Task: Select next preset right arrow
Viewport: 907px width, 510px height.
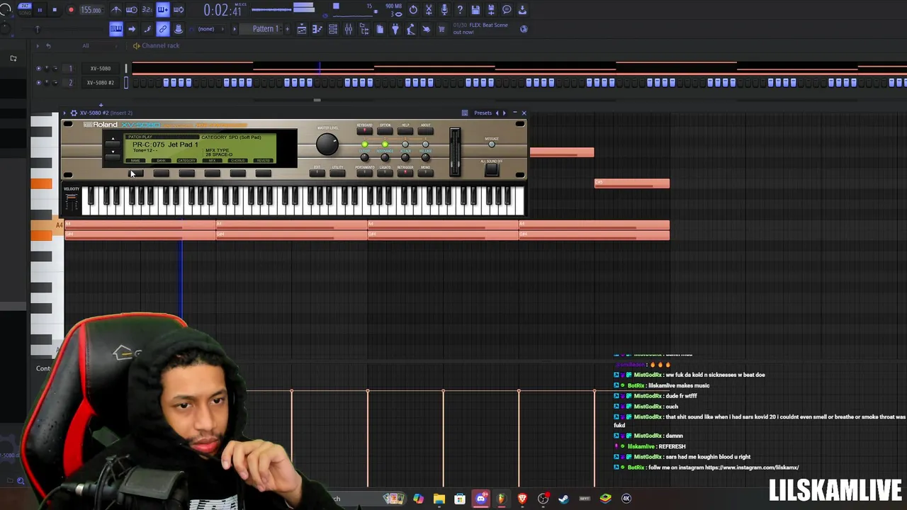Action: [505, 113]
